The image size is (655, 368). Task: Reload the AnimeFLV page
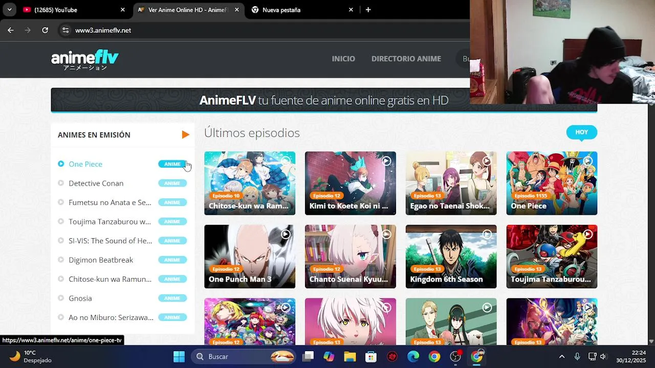click(45, 30)
